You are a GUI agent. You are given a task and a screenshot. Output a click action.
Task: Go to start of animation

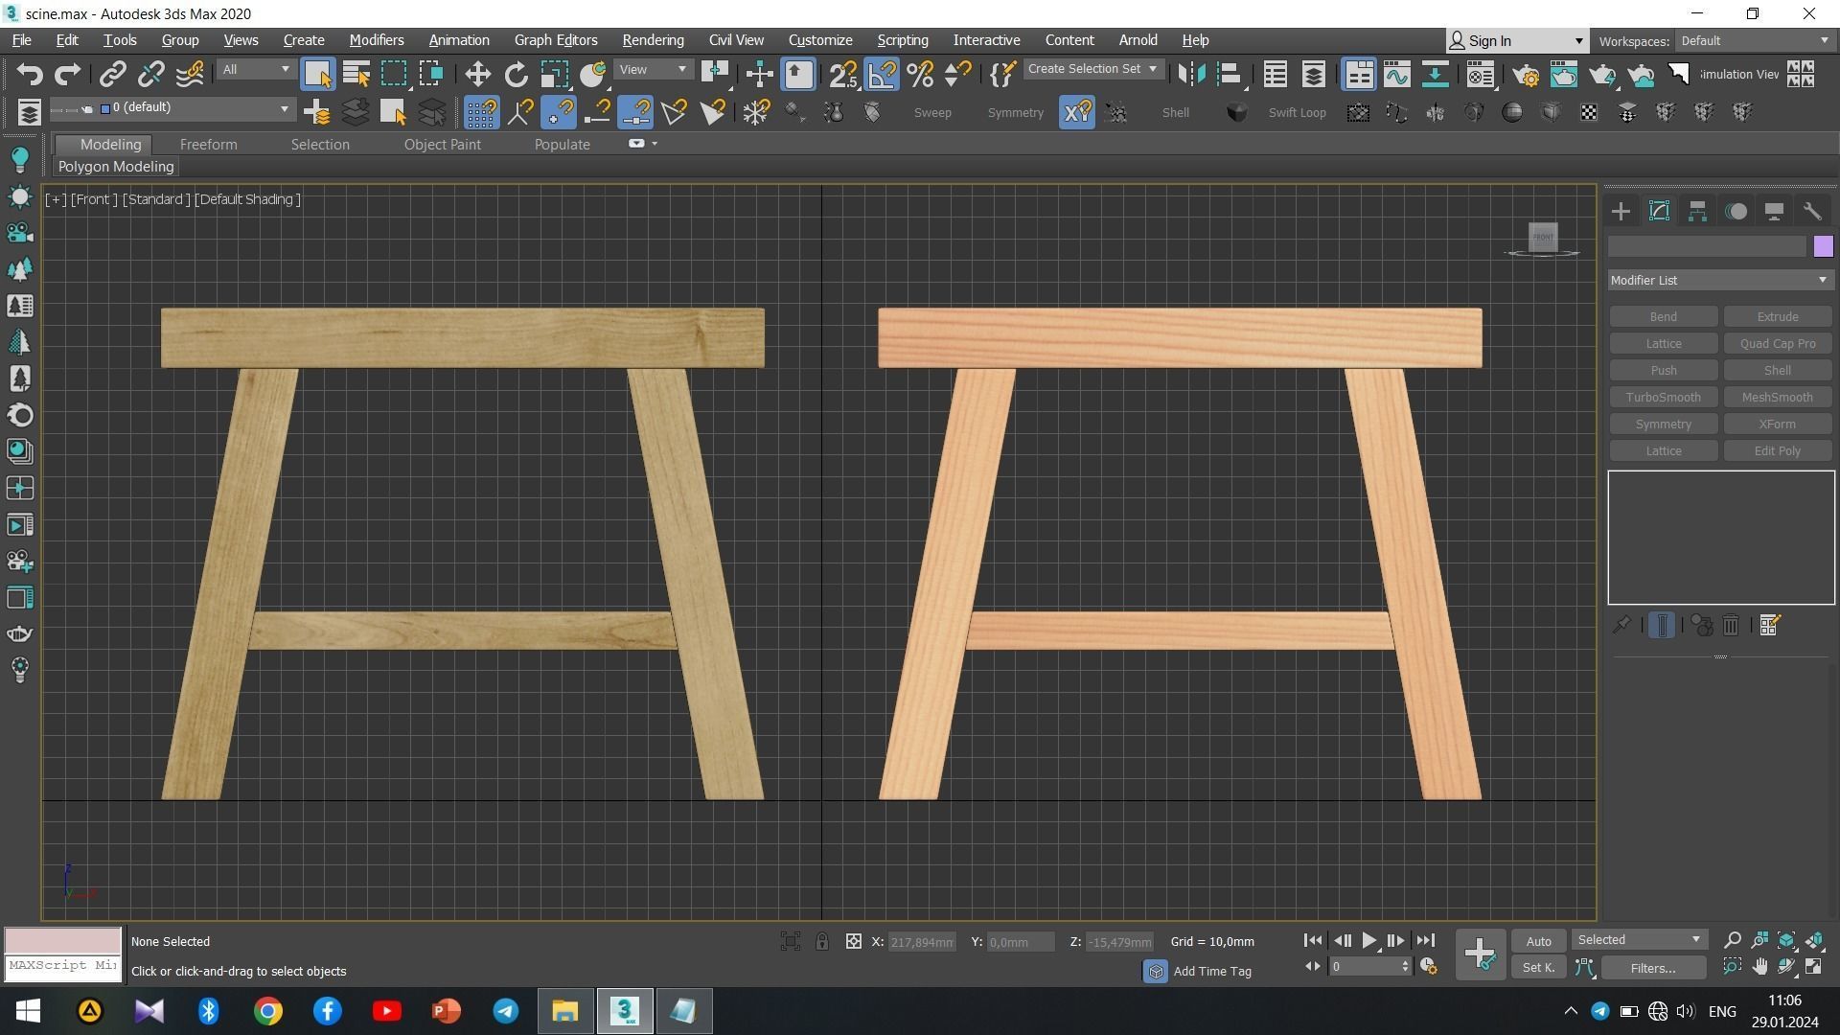(x=1313, y=941)
